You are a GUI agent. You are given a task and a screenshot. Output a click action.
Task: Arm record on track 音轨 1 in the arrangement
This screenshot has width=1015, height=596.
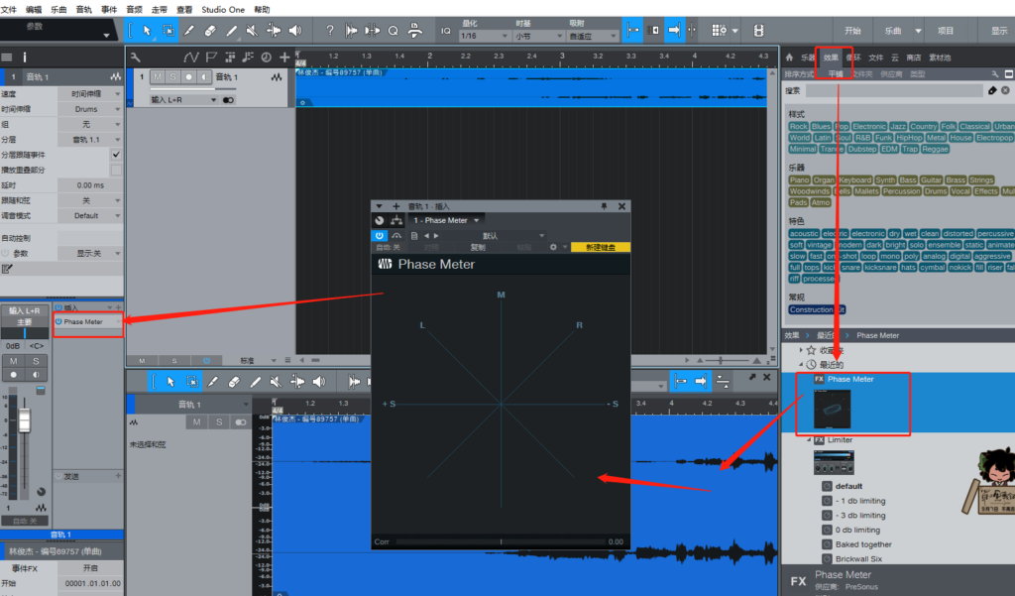click(188, 76)
